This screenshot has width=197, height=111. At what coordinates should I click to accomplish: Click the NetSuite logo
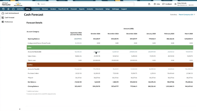coord(6,4)
